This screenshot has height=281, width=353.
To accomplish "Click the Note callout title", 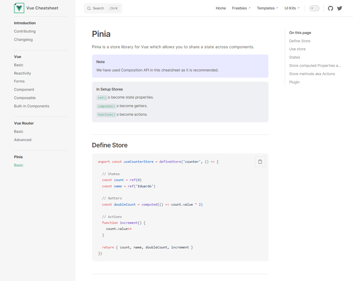I will (x=101, y=62).
